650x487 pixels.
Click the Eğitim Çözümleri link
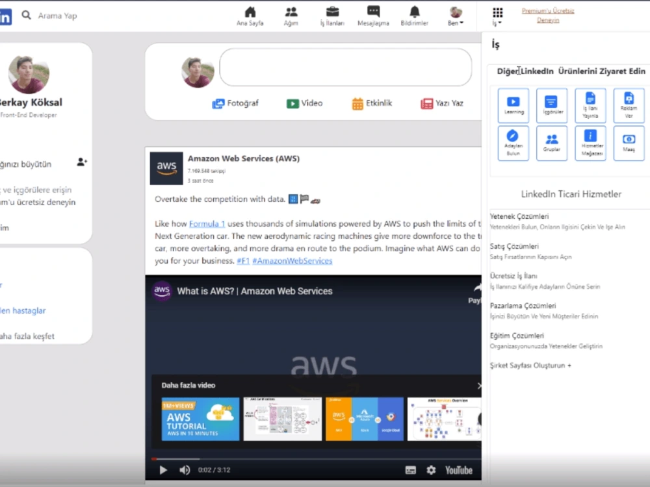point(517,336)
